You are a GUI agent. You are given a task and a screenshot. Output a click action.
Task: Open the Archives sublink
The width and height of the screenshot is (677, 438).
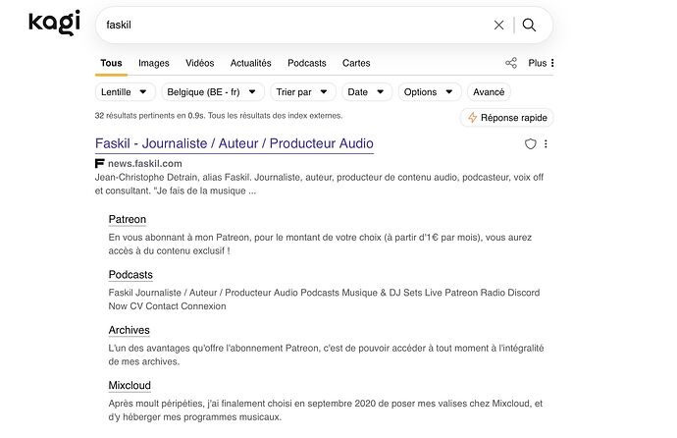(130, 330)
